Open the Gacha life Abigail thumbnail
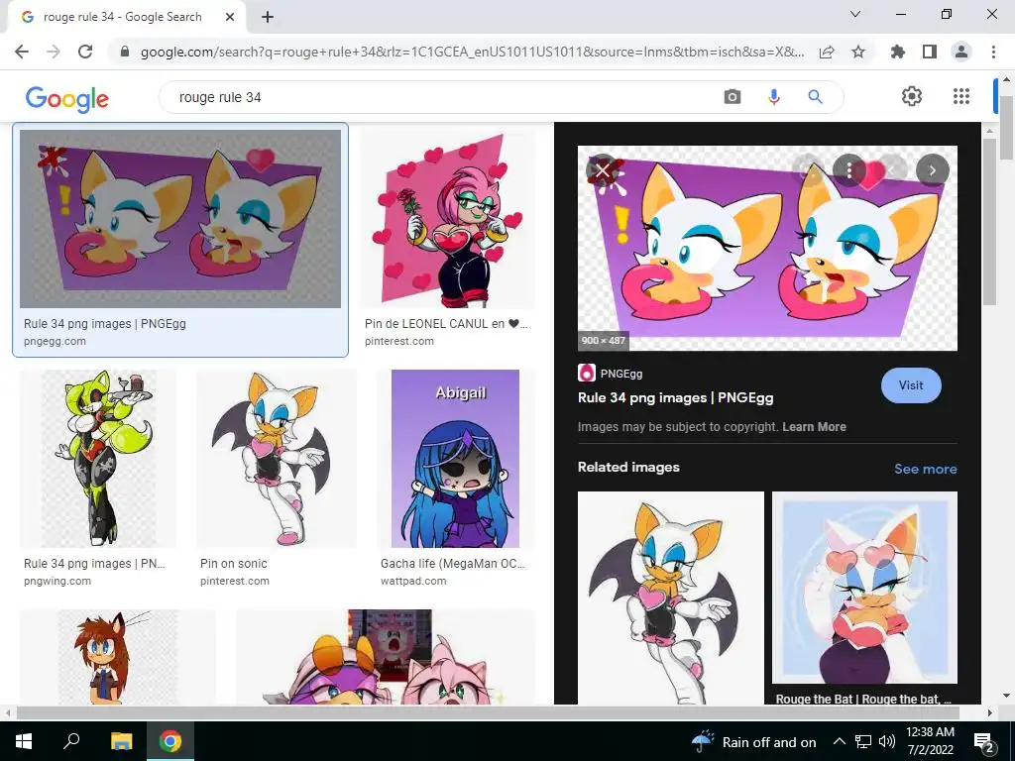1015x761 pixels. (x=456, y=458)
